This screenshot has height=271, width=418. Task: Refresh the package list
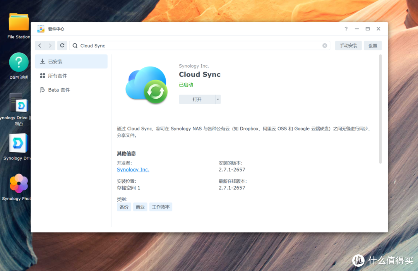[62, 46]
